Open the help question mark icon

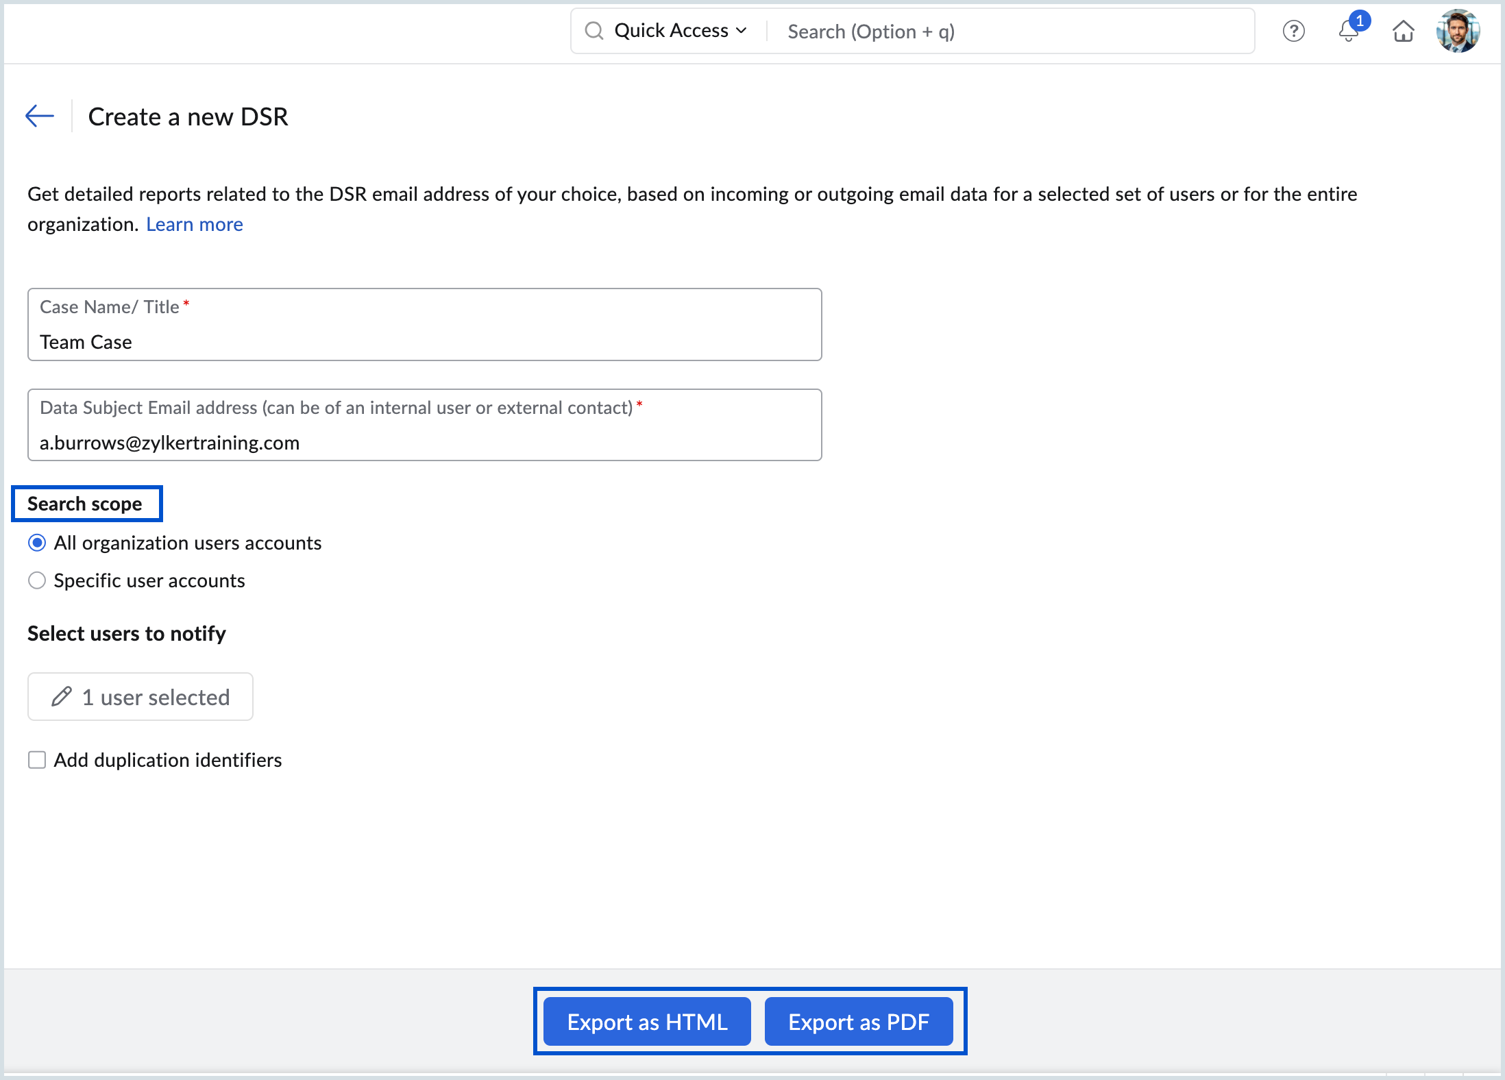(x=1293, y=32)
